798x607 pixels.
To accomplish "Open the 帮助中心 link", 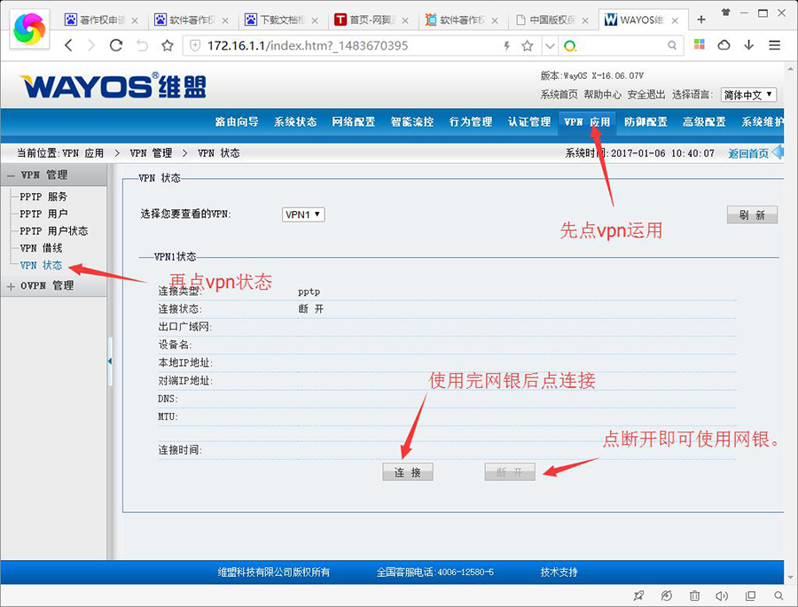I will pyautogui.click(x=603, y=95).
